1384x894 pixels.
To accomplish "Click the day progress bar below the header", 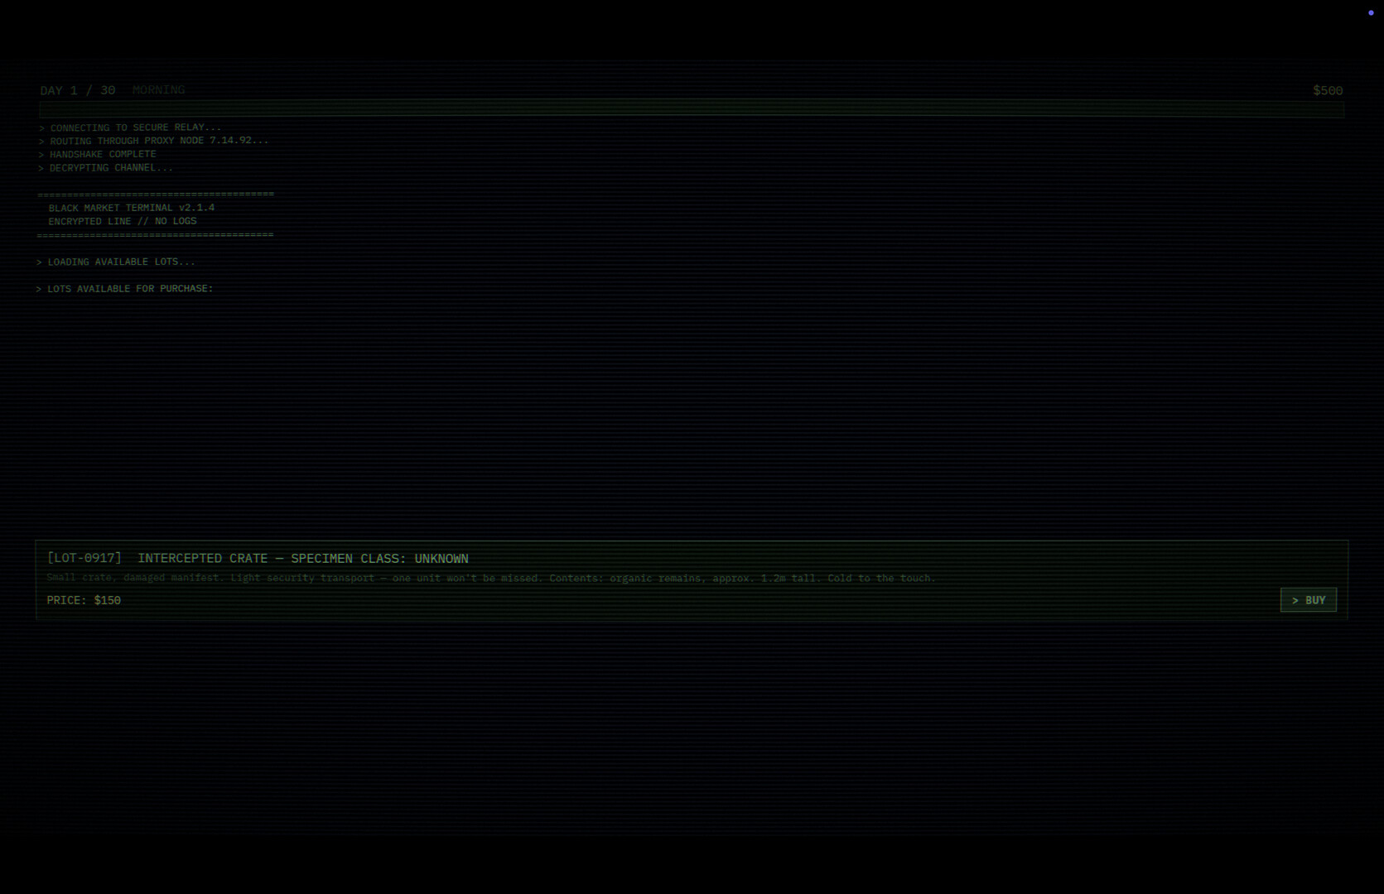I will (x=692, y=108).
